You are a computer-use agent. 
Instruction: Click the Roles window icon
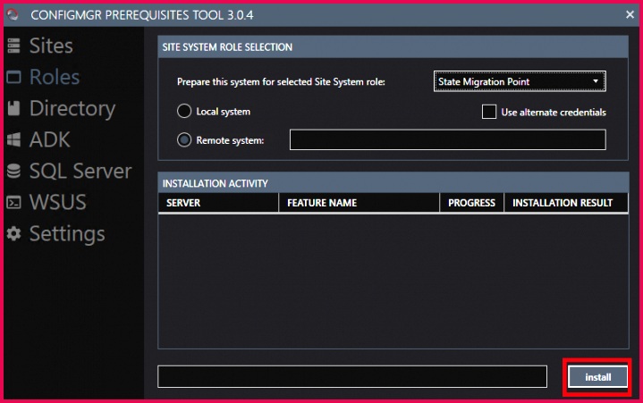(x=13, y=77)
